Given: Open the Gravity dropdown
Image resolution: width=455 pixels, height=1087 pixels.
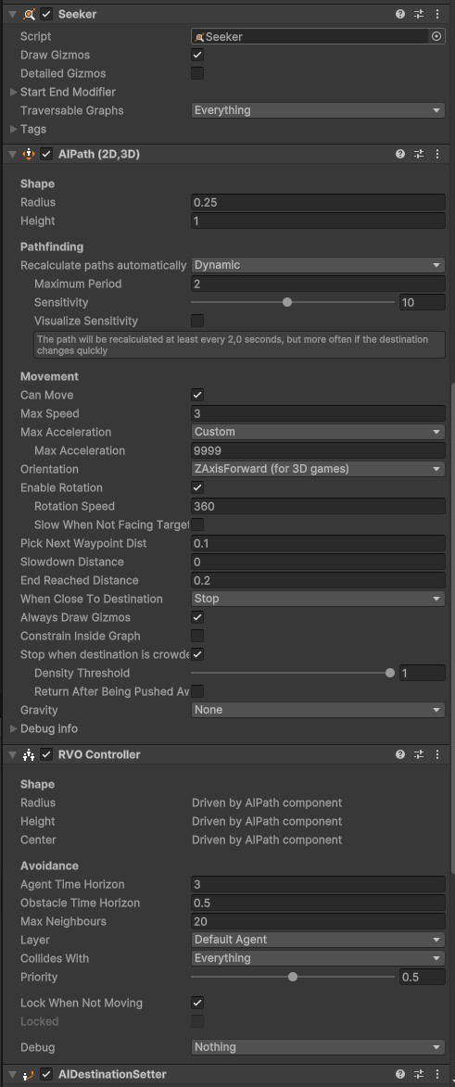Looking at the screenshot, I should tap(319, 710).
